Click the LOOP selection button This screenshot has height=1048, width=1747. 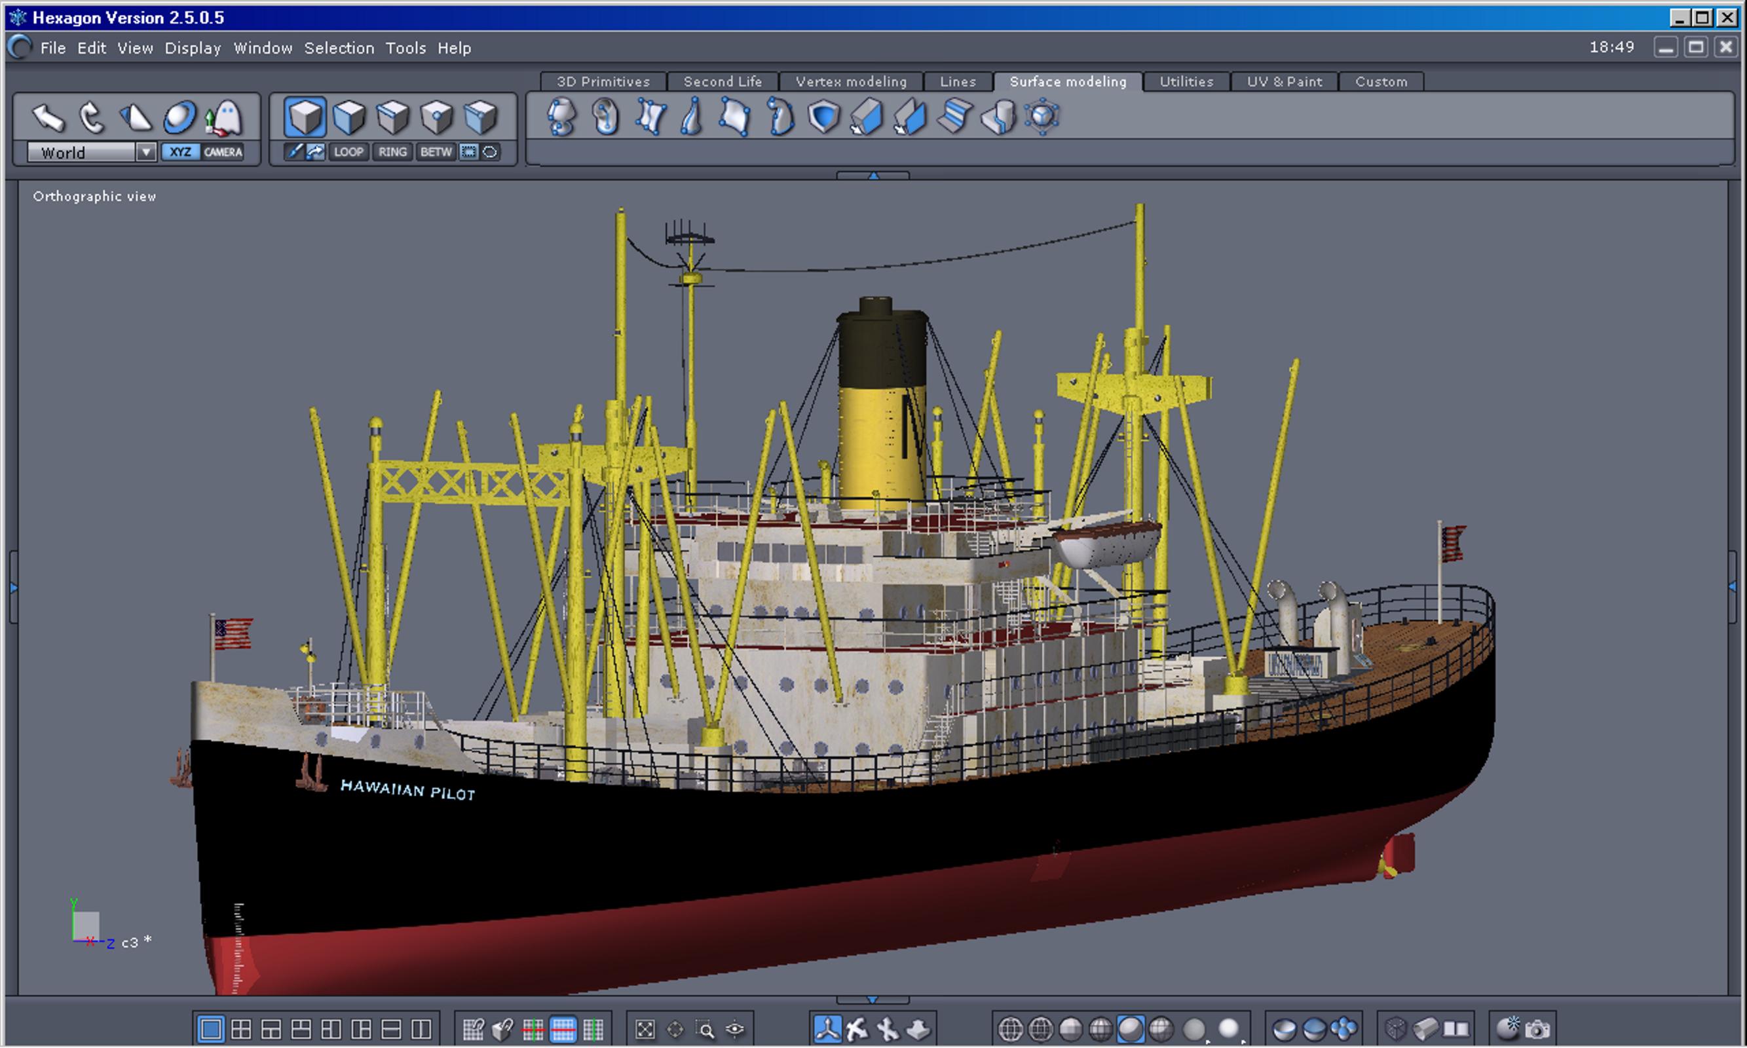point(348,152)
